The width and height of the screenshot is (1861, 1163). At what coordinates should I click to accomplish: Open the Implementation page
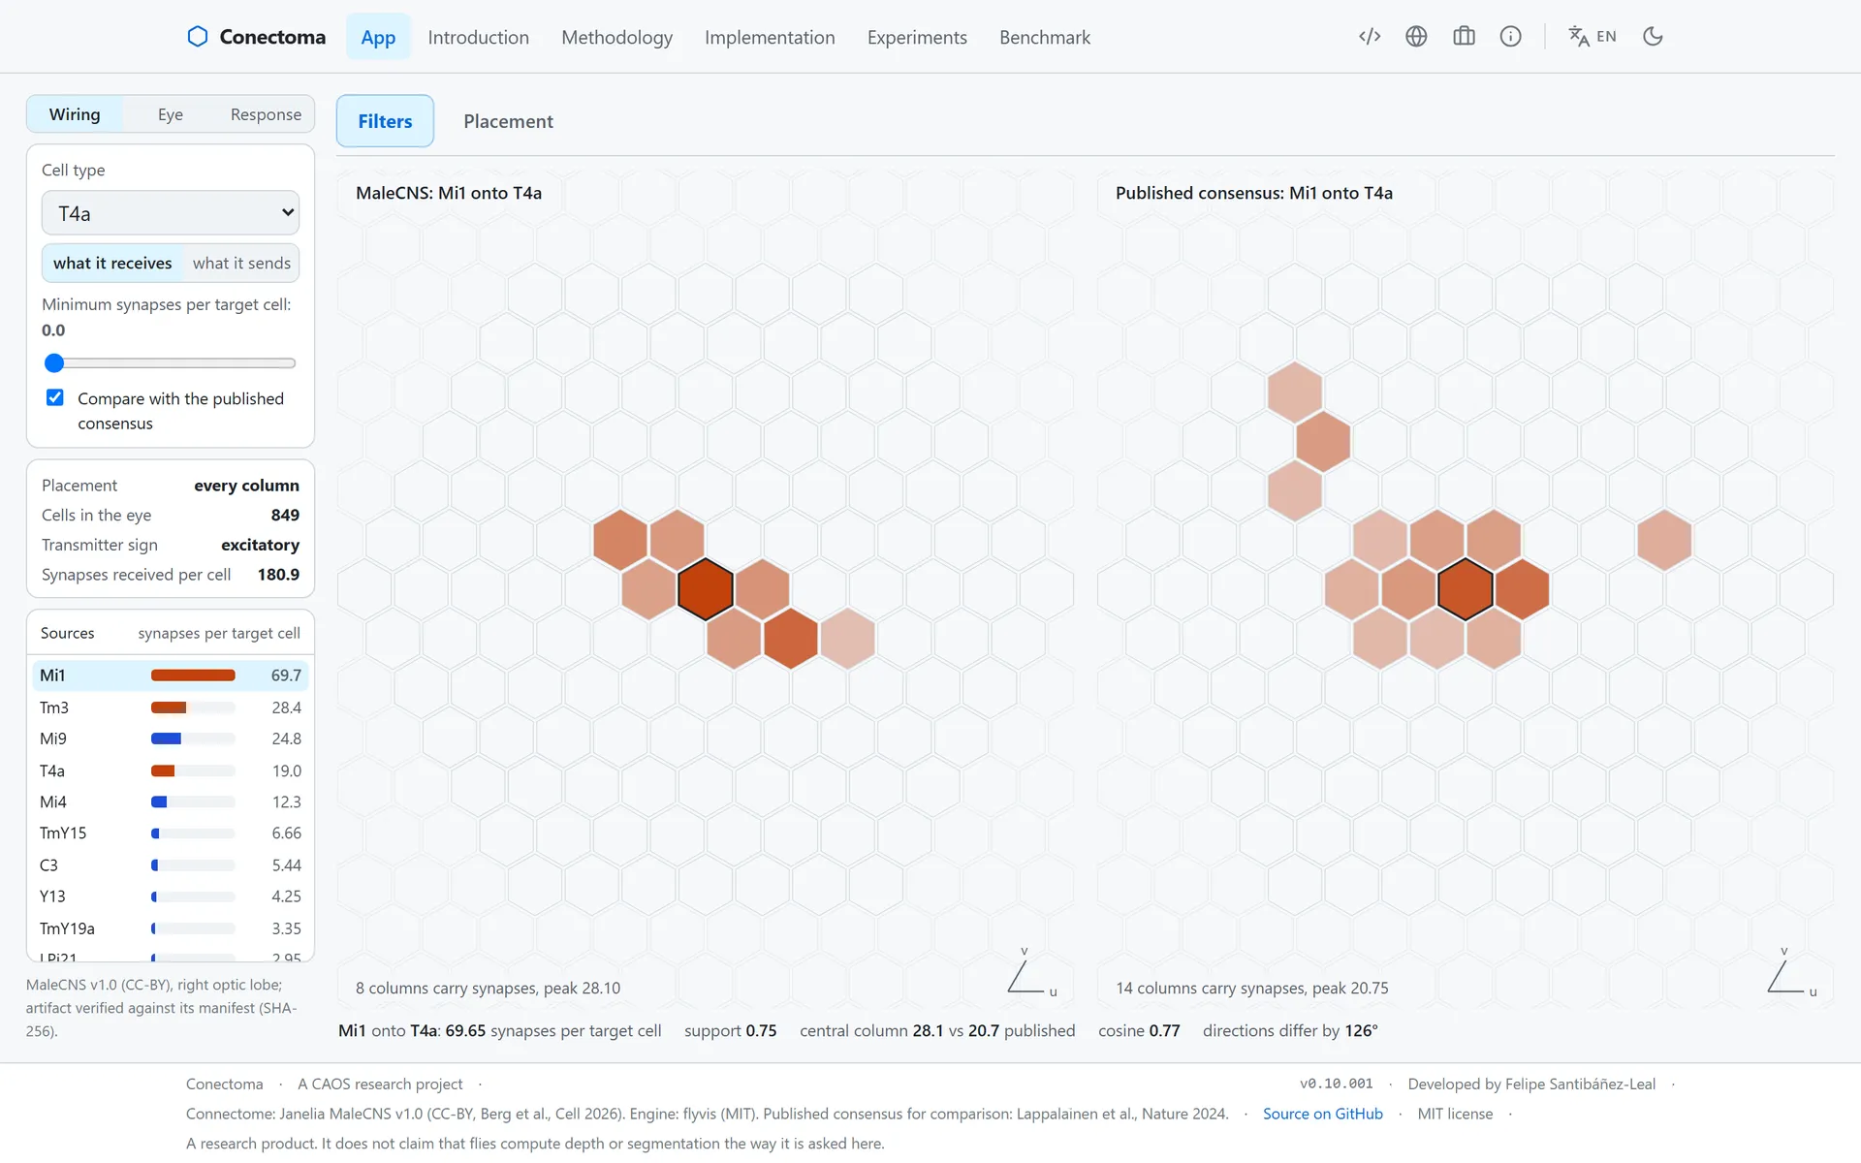point(770,37)
